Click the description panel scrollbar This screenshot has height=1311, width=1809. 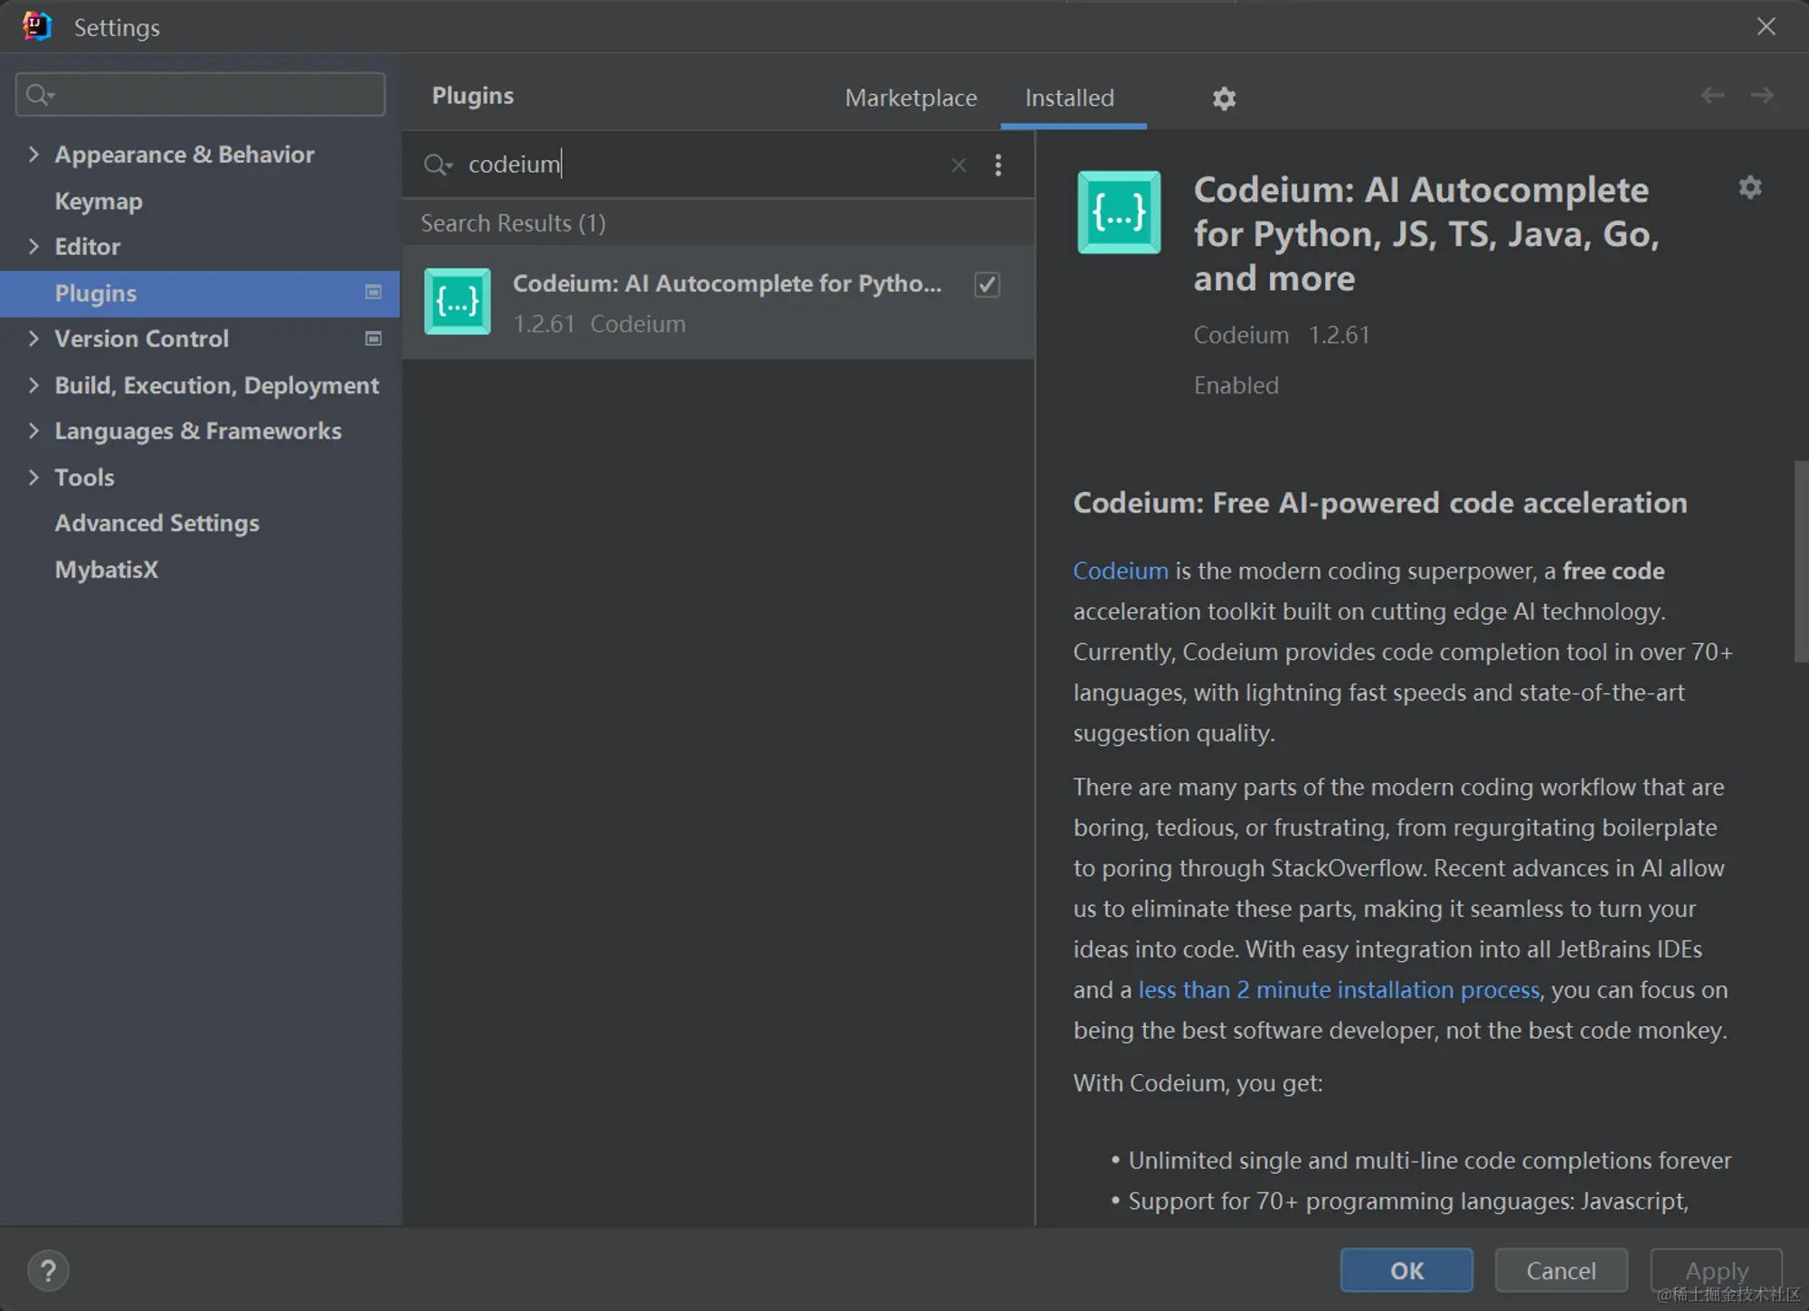point(1800,561)
